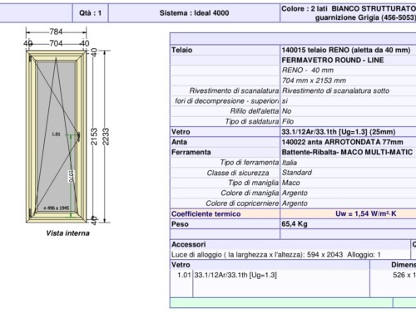Viewport: 416px width, 318px height.
Task: Select the Qtà : 1 header cell
Action: click(x=91, y=13)
